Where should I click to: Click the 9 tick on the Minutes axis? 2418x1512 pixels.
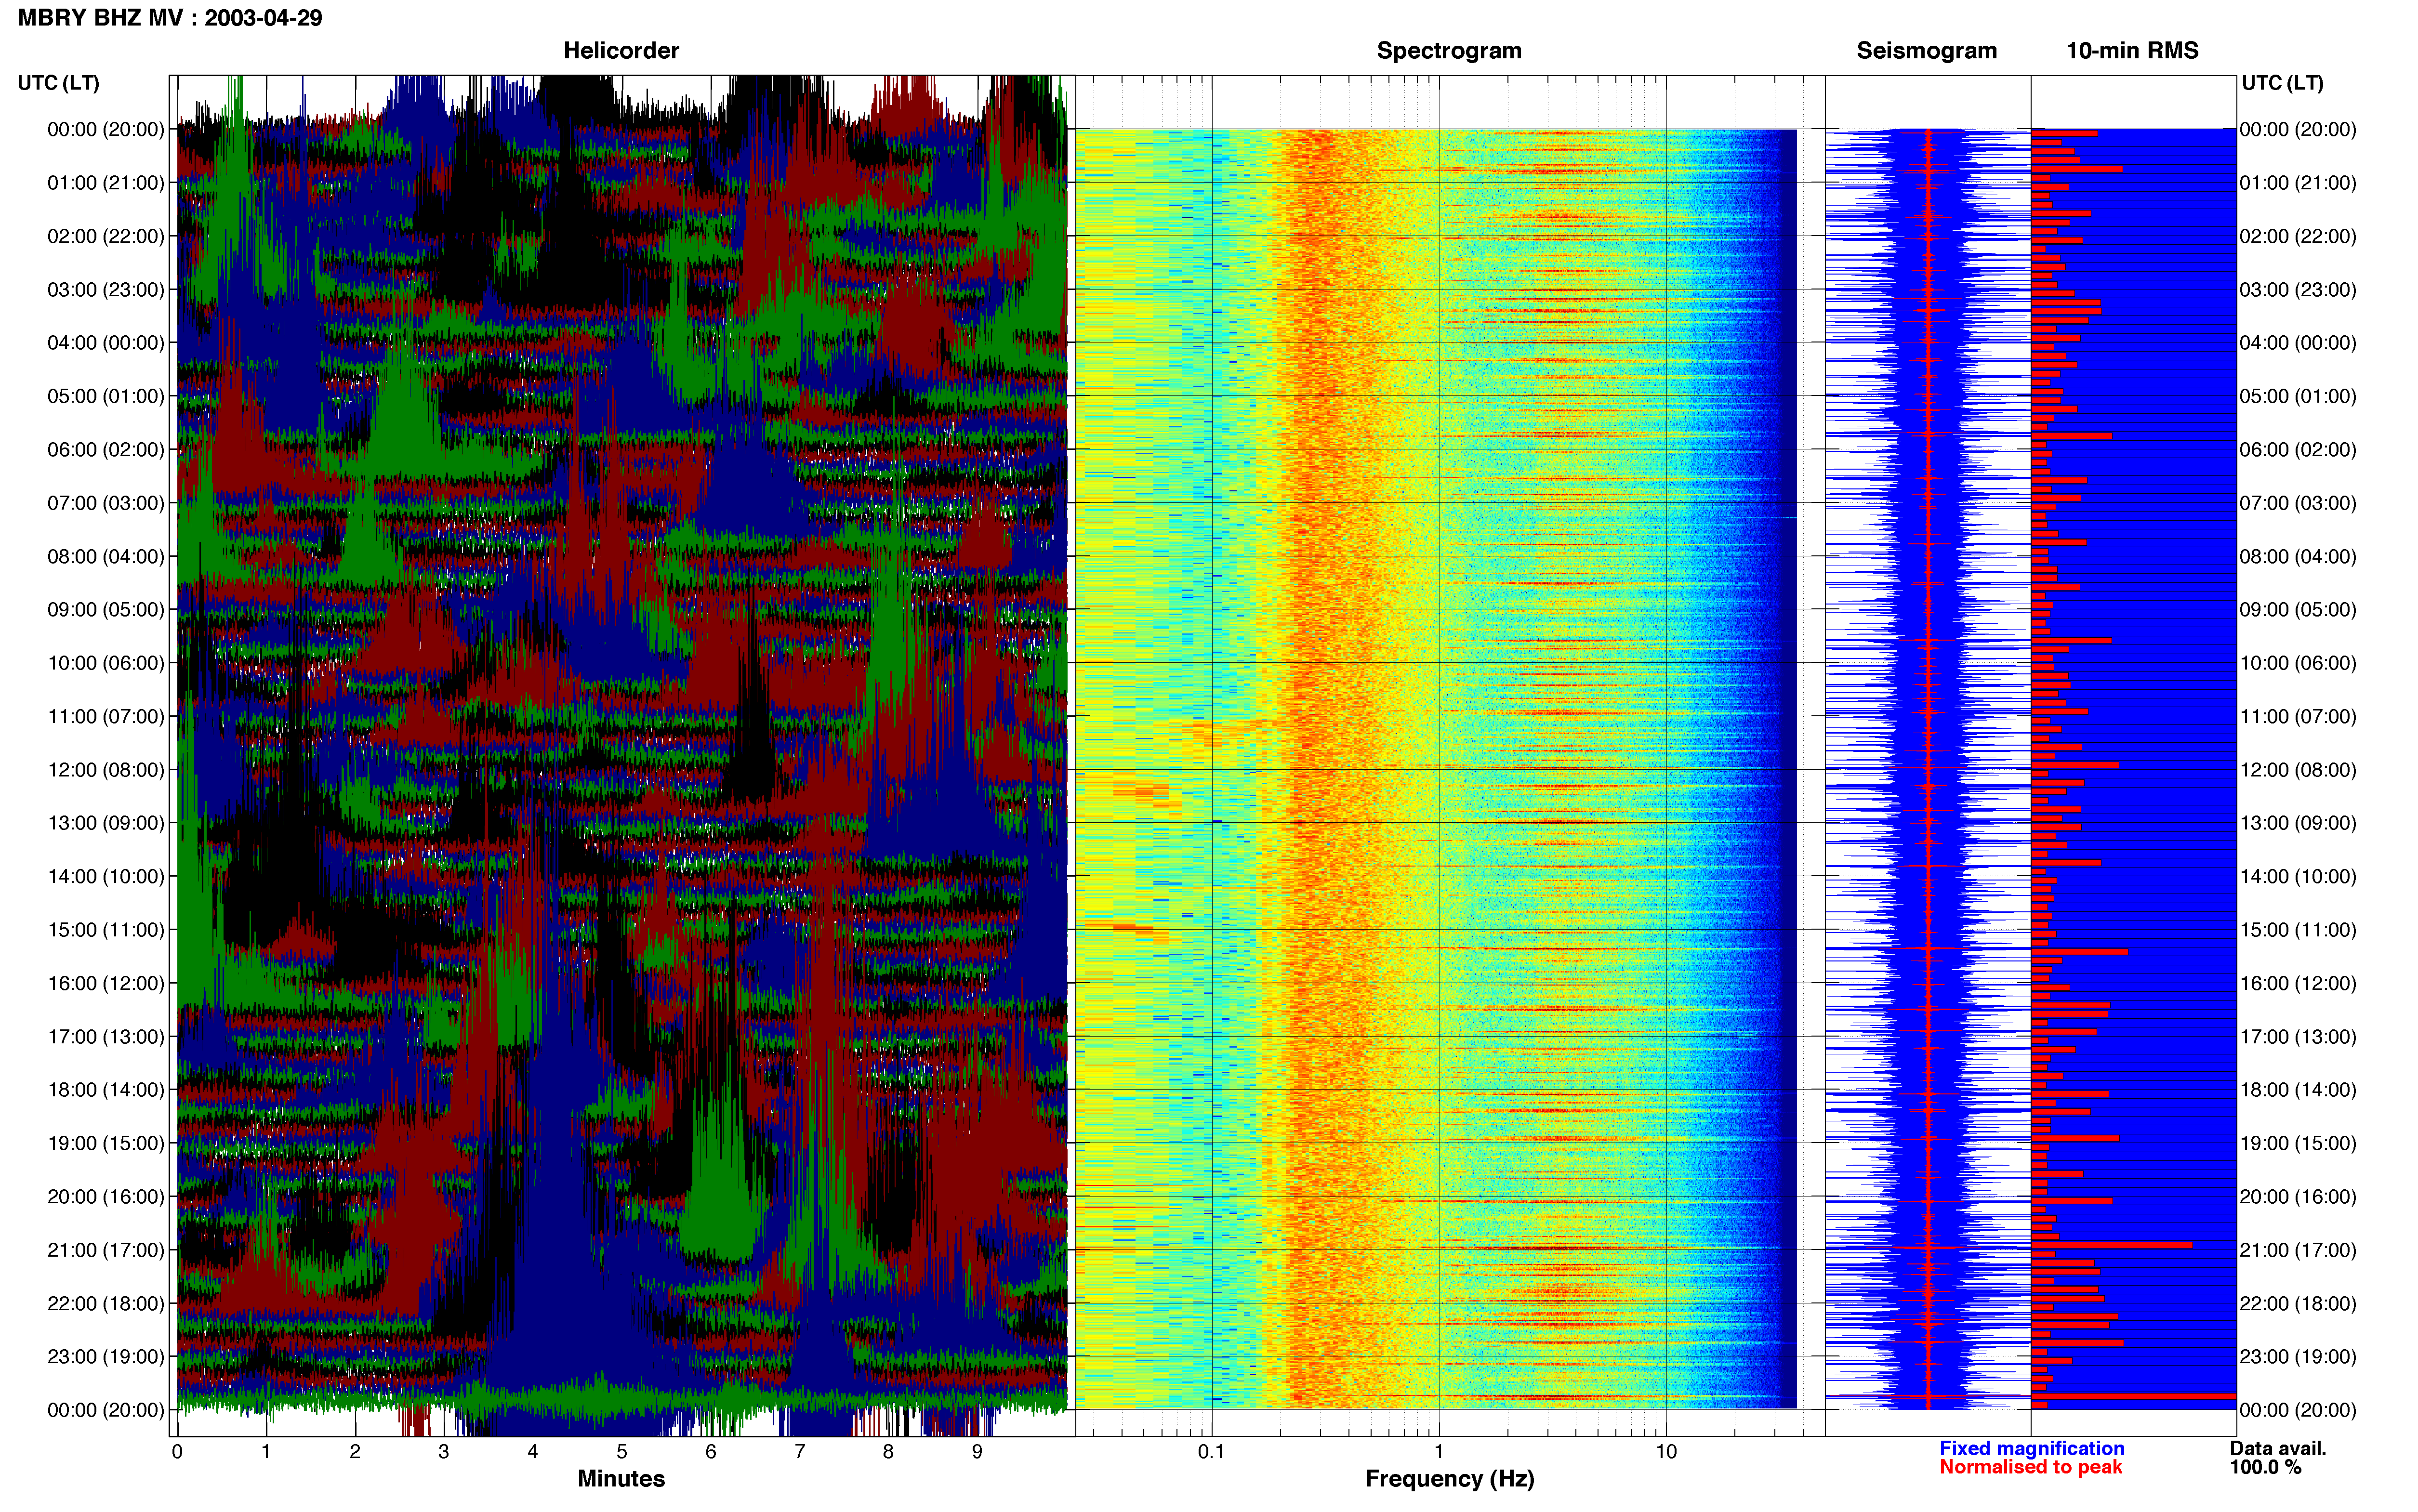(977, 1451)
